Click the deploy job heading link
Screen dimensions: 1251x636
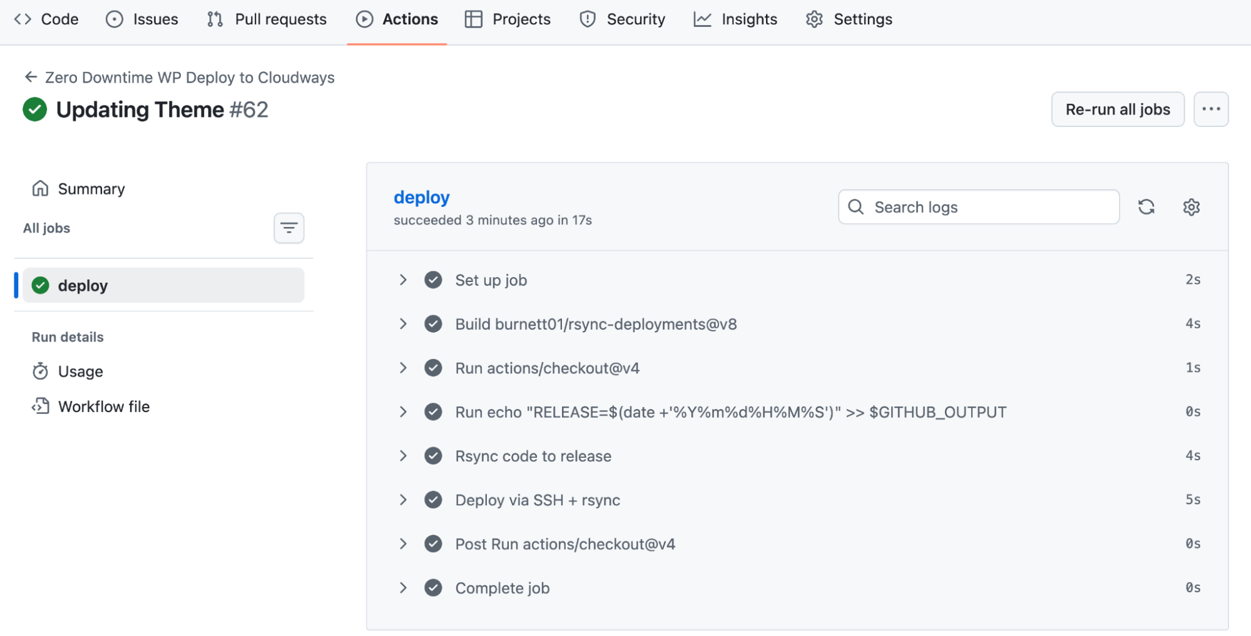[x=422, y=198]
